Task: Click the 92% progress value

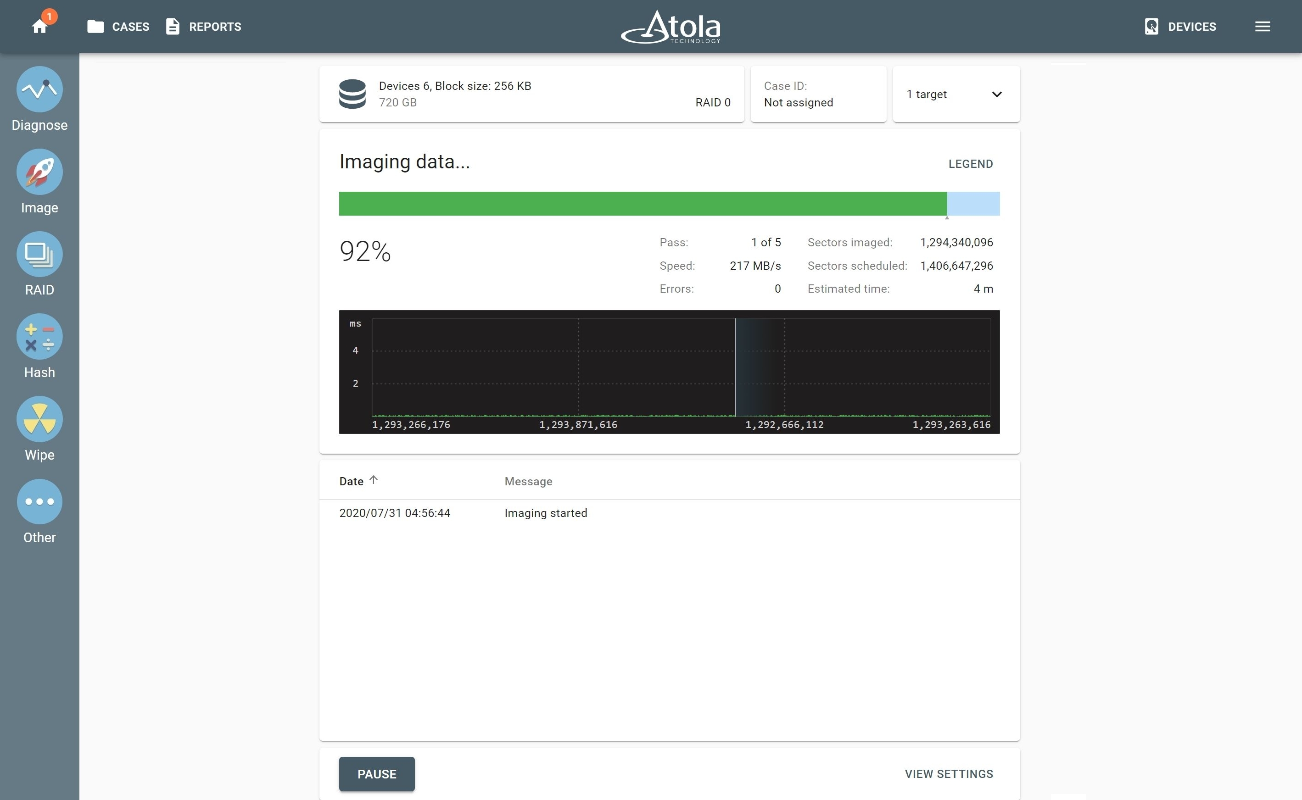Action: [x=365, y=251]
